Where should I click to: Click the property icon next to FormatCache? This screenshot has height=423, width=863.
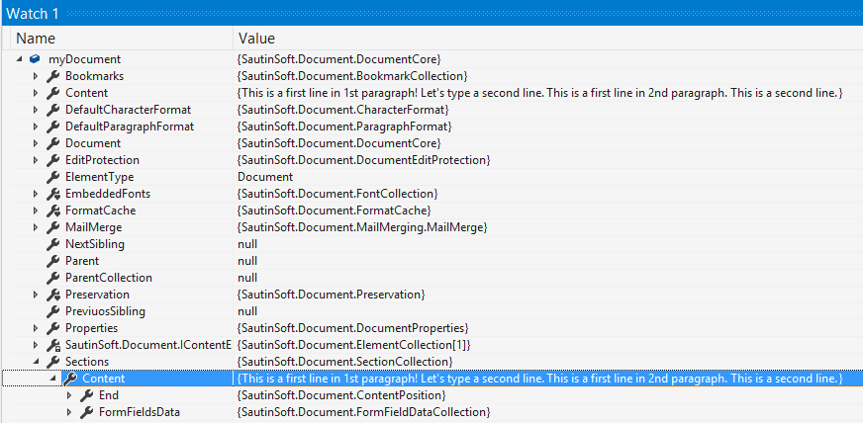tap(53, 211)
